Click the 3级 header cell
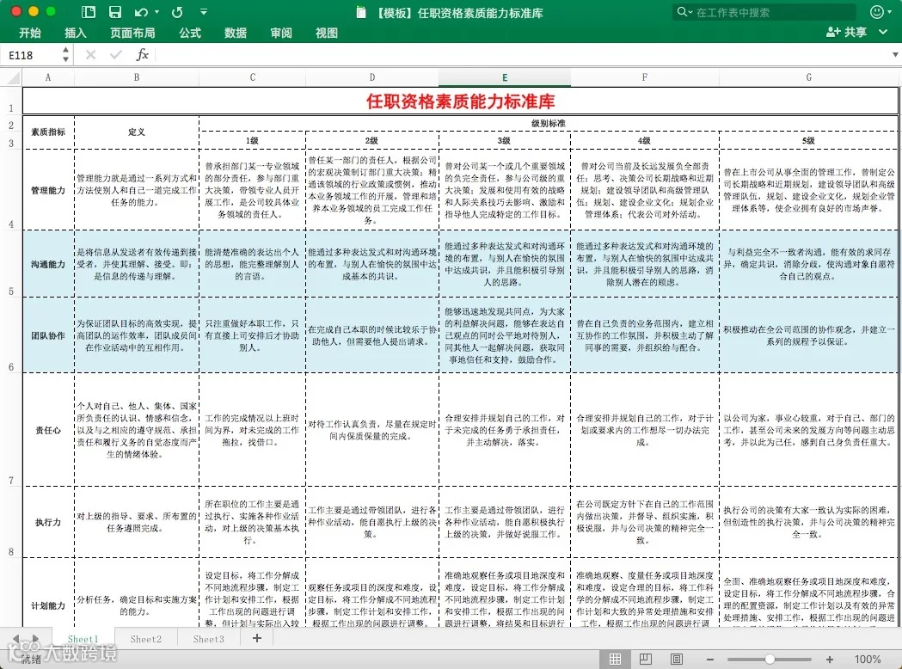The height and width of the screenshot is (669, 902). coord(505,140)
